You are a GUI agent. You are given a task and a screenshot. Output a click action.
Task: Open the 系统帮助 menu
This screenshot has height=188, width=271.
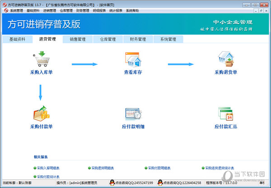[x=132, y=11]
